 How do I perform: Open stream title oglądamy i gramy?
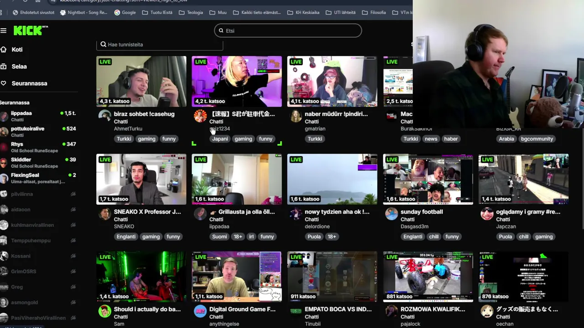pyautogui.click(x=528, y=212)
